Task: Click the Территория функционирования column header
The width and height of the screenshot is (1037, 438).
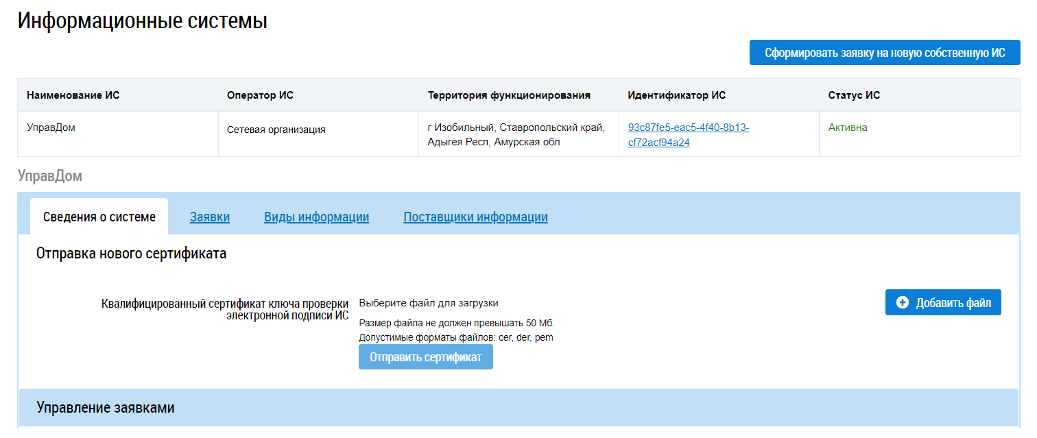Action: 509,95
